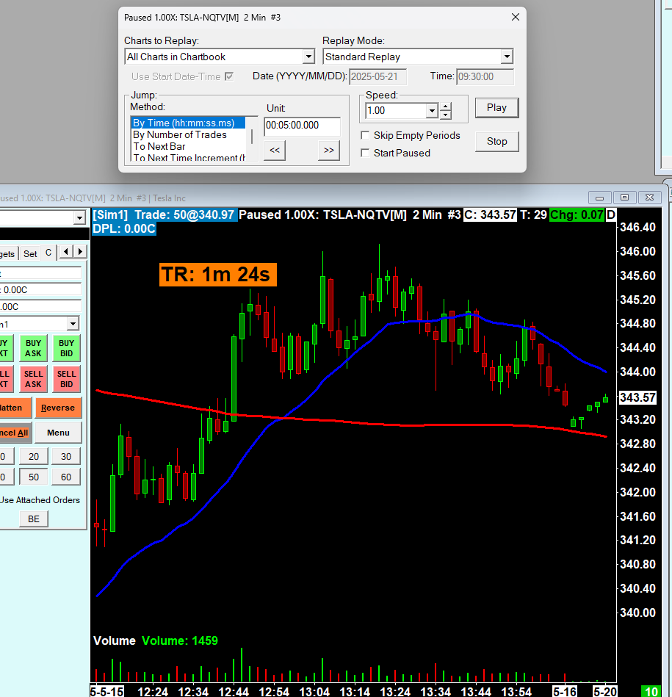Viewport: 672px width, 697px height.
Task: Click the BUY ASK button
Action: pos(33,348)
